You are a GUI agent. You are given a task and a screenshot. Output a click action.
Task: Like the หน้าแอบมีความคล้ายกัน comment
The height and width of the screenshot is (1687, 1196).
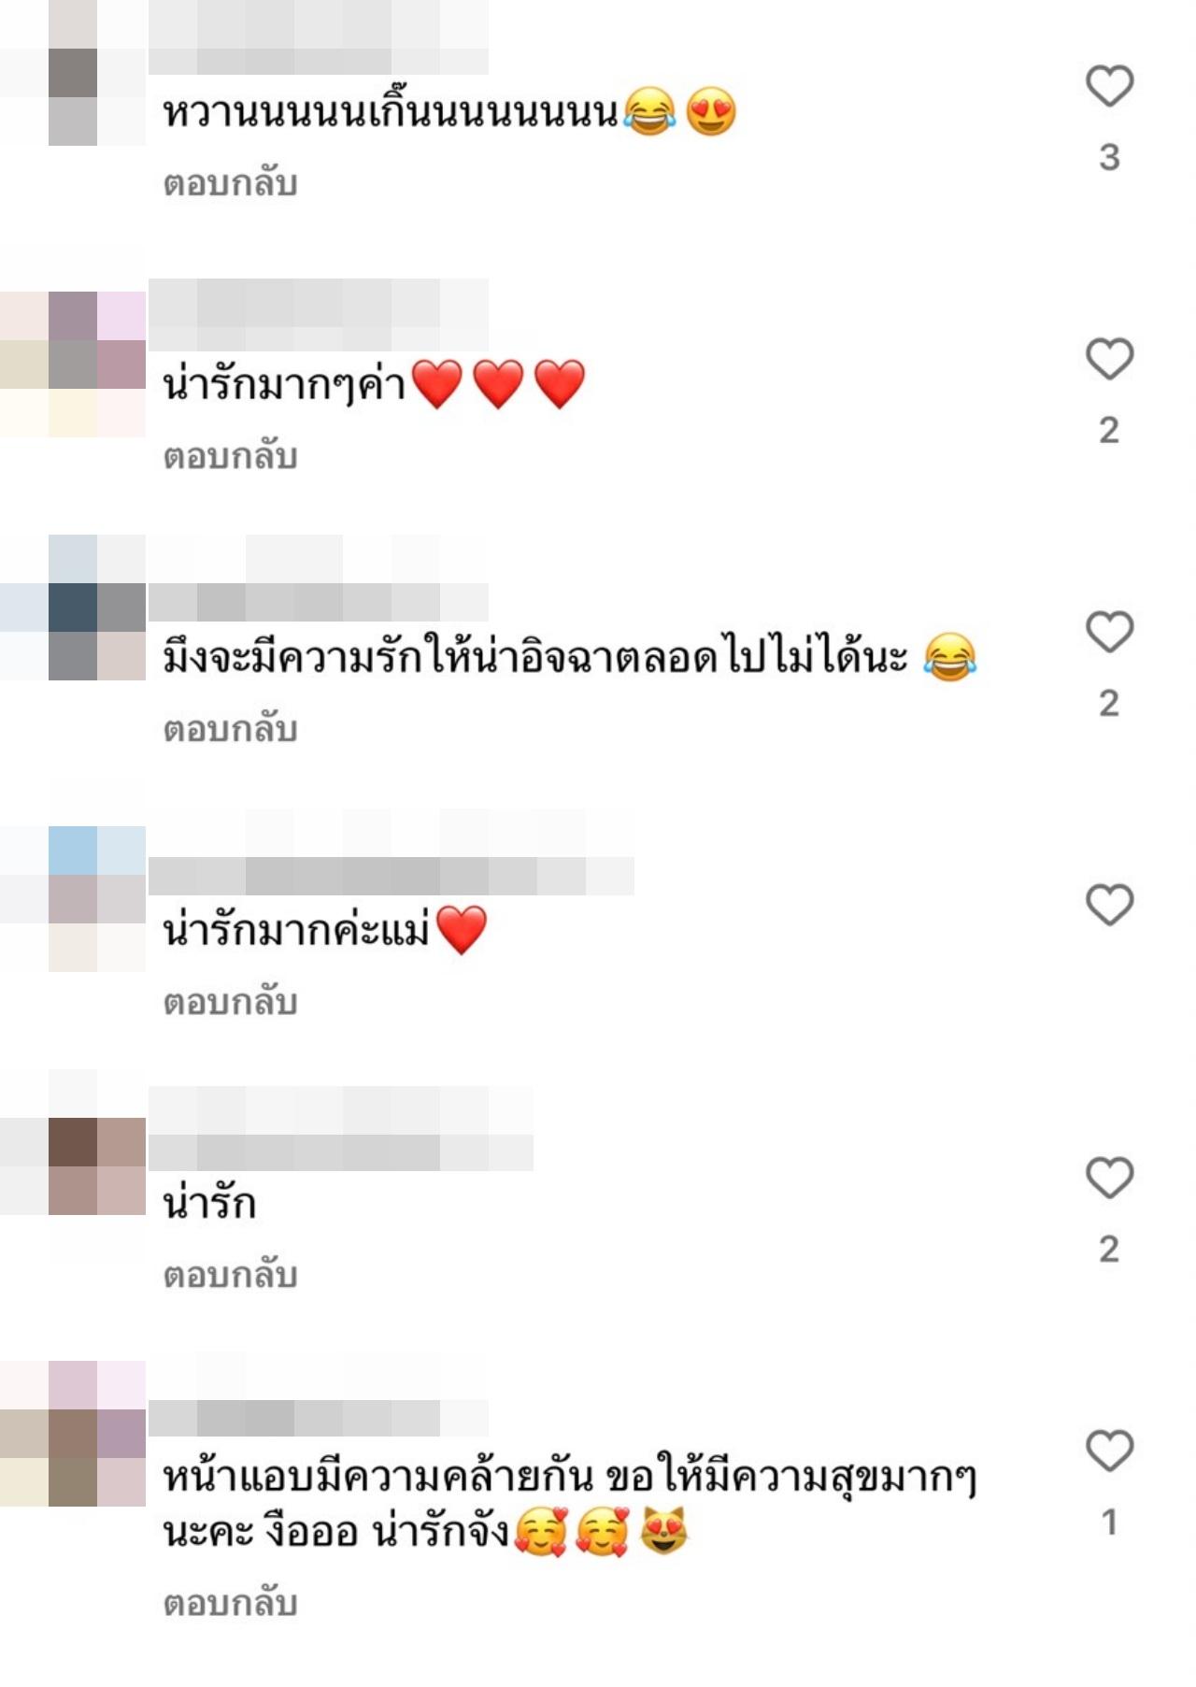(x=1109, y=1451)
